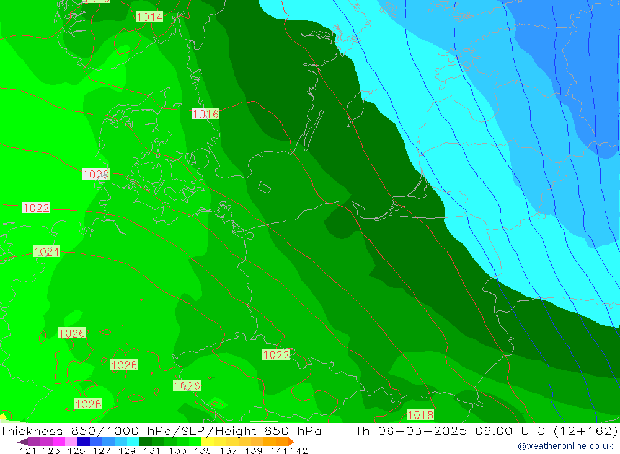Screen dimensions: 620x454
Task: Click the Thickness 850/1000 hPa map title
Action: [161, 430]
